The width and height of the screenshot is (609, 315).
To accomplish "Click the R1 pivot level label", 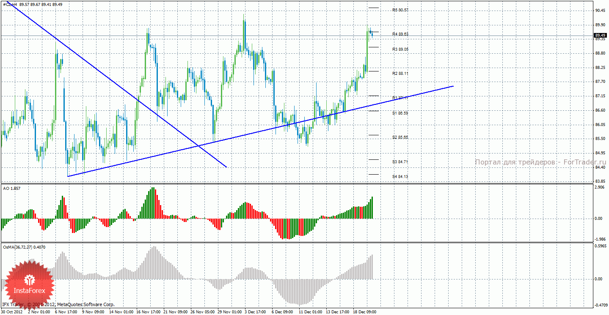I will point(400,98).
